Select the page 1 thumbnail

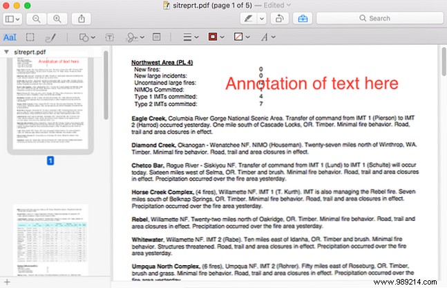[x=50, y=103]
